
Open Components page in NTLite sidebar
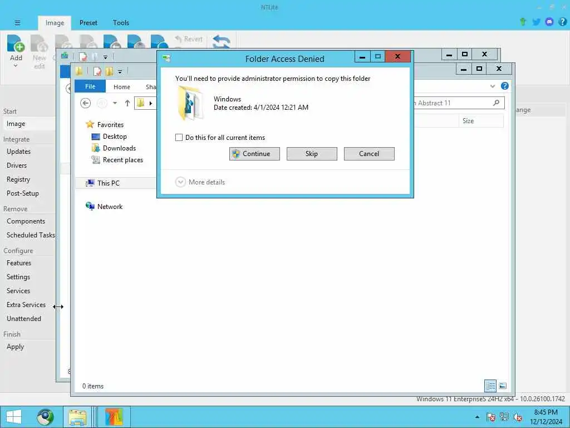coord(26,221)
